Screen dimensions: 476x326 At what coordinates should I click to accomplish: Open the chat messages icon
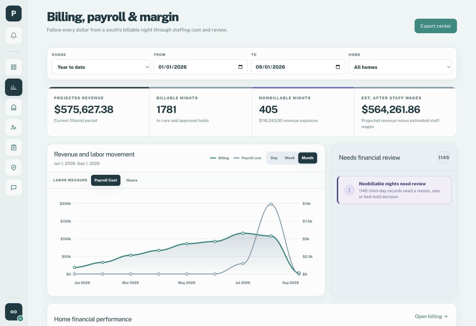click(14, 188)
